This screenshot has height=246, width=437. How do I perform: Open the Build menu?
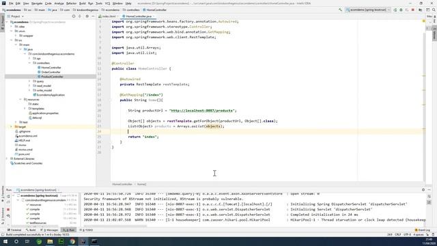(82, 3)
